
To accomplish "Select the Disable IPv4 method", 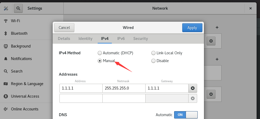I will (x=160, y=61).
